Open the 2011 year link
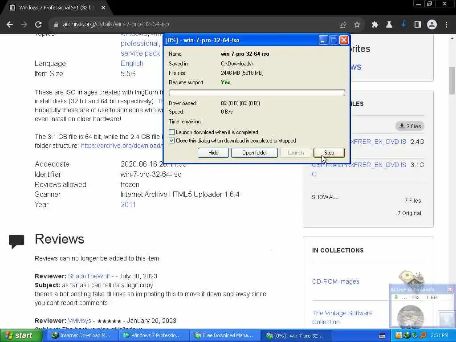Screen dimensions: 456x342 point(128,204)
